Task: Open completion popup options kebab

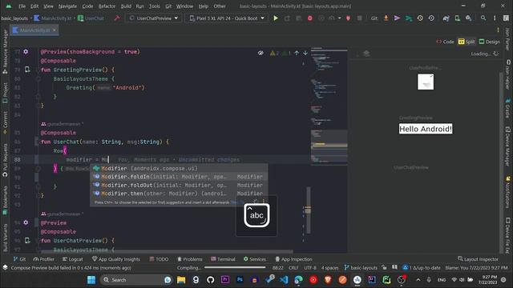Action: point(264,202)
